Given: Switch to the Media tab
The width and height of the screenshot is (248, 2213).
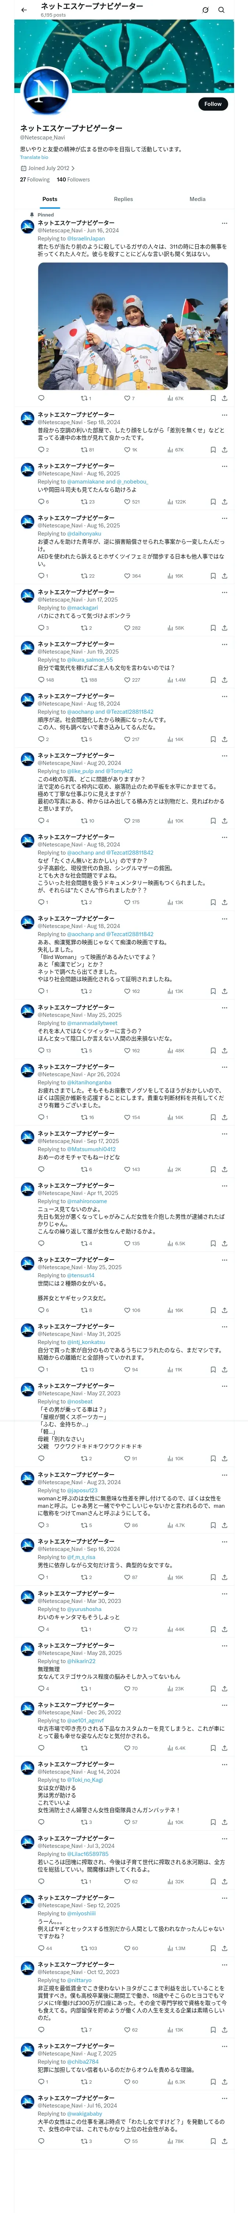Looking at the screenshot, I should pyautogui.click(x=197, y=198).
